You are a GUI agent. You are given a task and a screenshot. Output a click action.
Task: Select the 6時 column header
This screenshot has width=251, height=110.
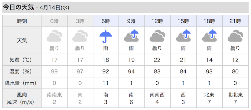(x=106, y=21)
